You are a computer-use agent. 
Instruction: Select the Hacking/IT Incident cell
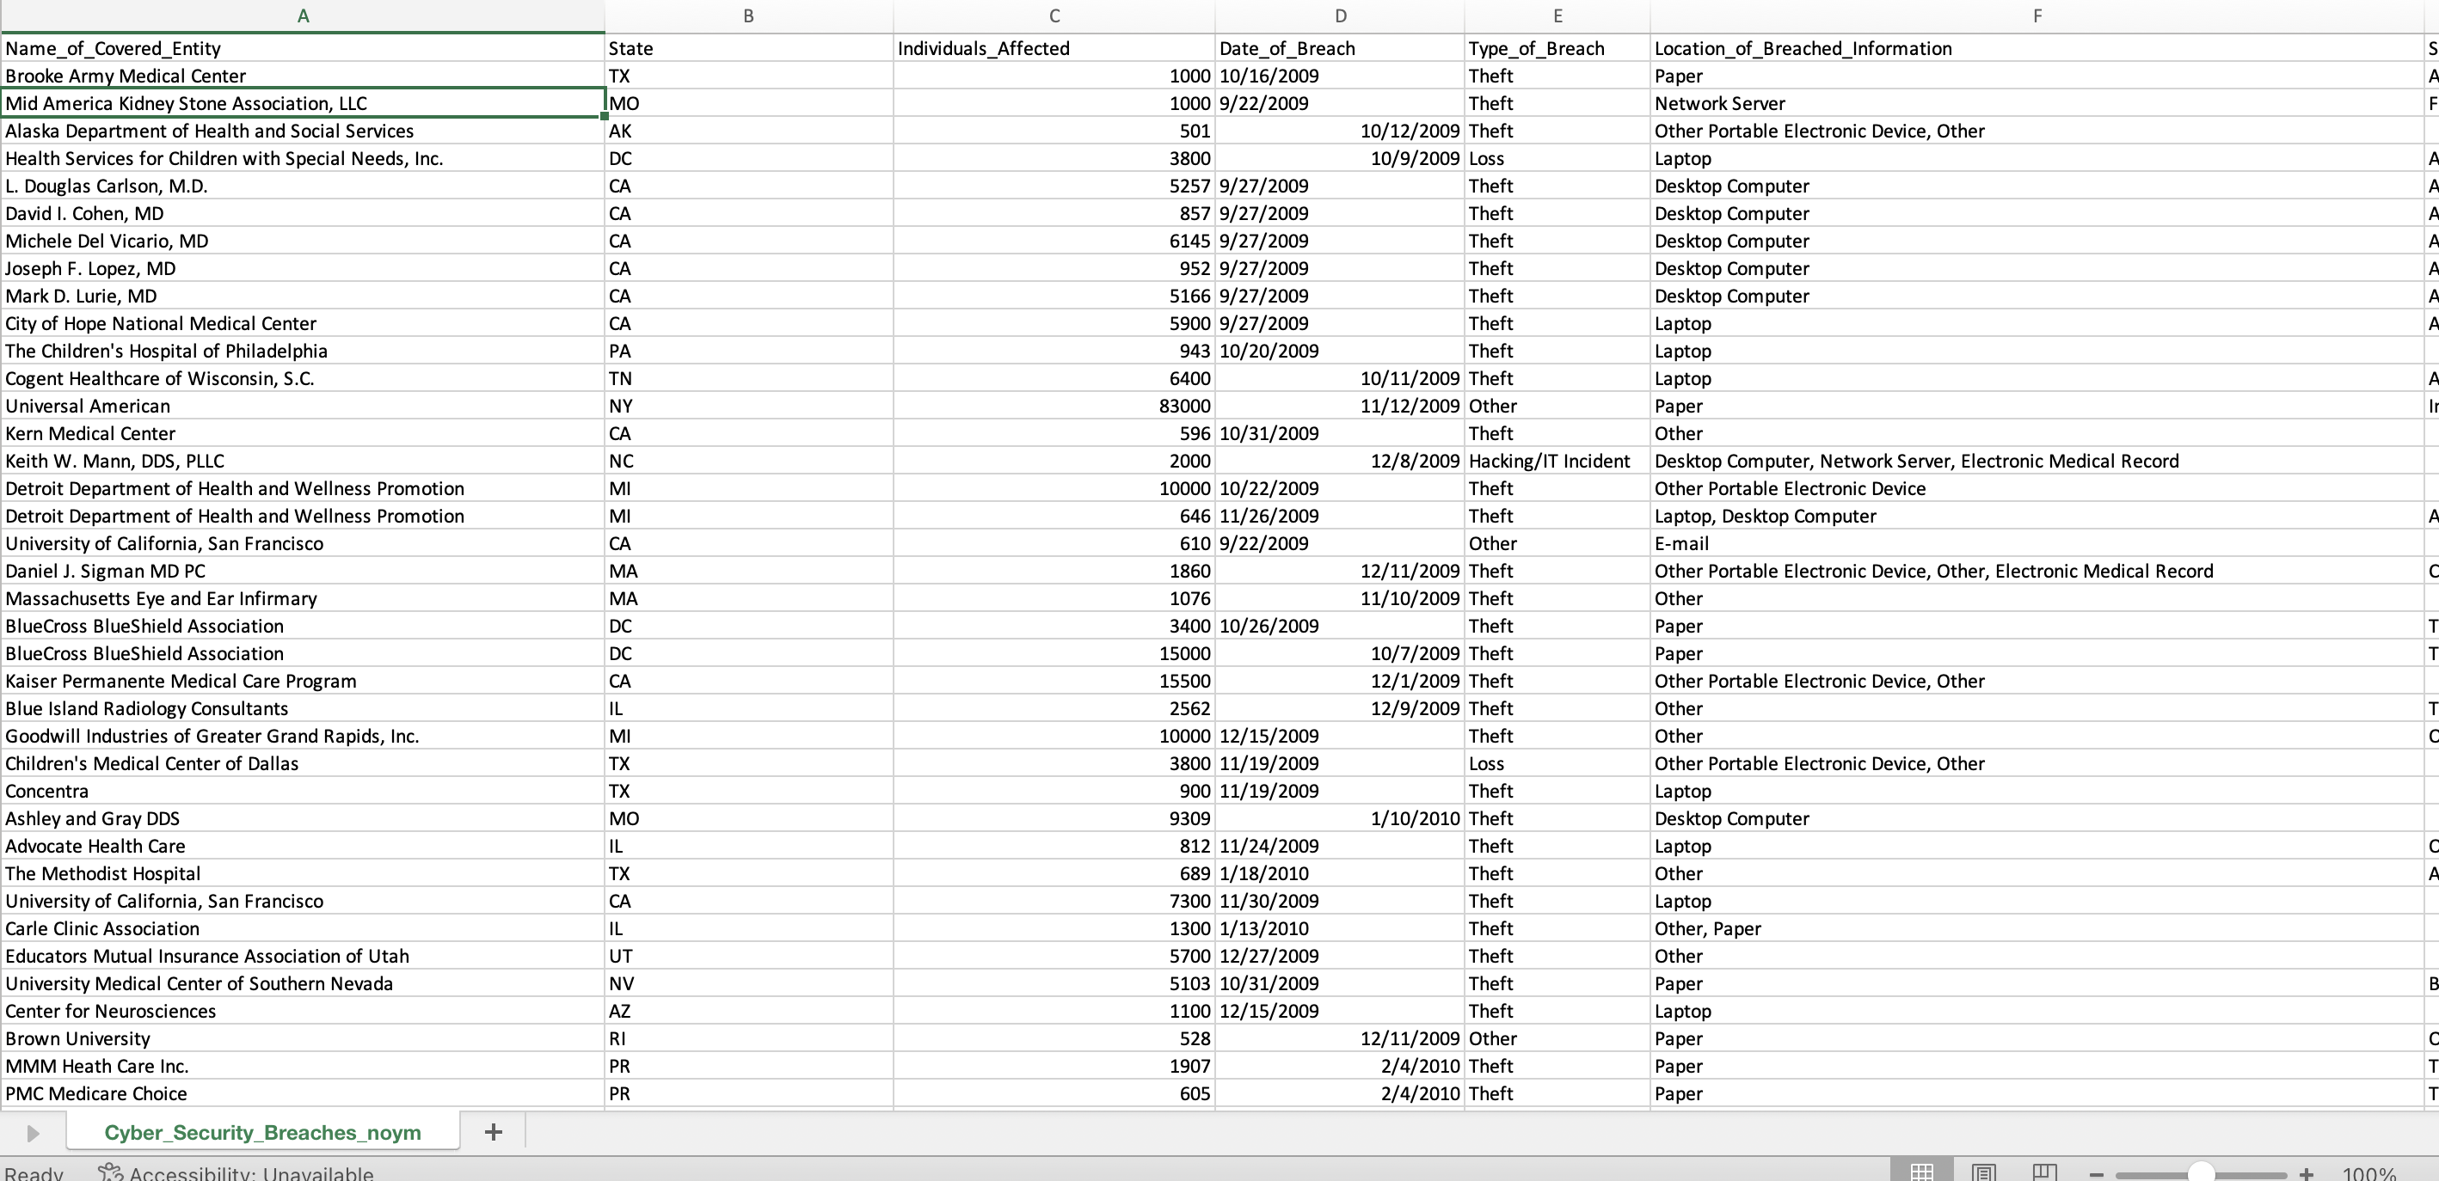pyautogui.click(x=1557, y=461)
